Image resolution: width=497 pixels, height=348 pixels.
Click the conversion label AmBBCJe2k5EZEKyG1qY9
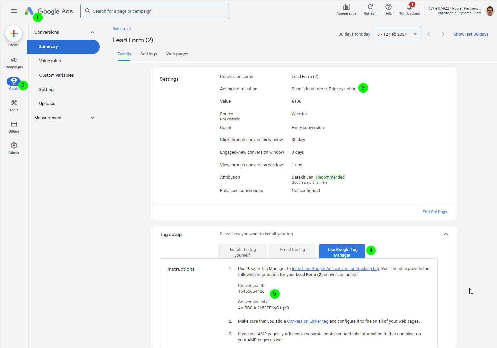263,308
